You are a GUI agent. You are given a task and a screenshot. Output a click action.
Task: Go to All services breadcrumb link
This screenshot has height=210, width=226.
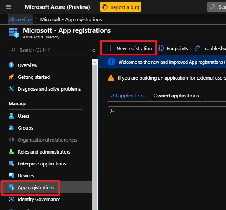[x=20, y=19]
